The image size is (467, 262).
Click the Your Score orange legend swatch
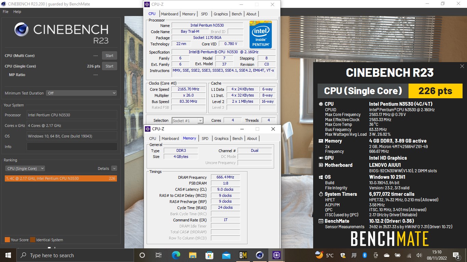click(x=7, y=240)
